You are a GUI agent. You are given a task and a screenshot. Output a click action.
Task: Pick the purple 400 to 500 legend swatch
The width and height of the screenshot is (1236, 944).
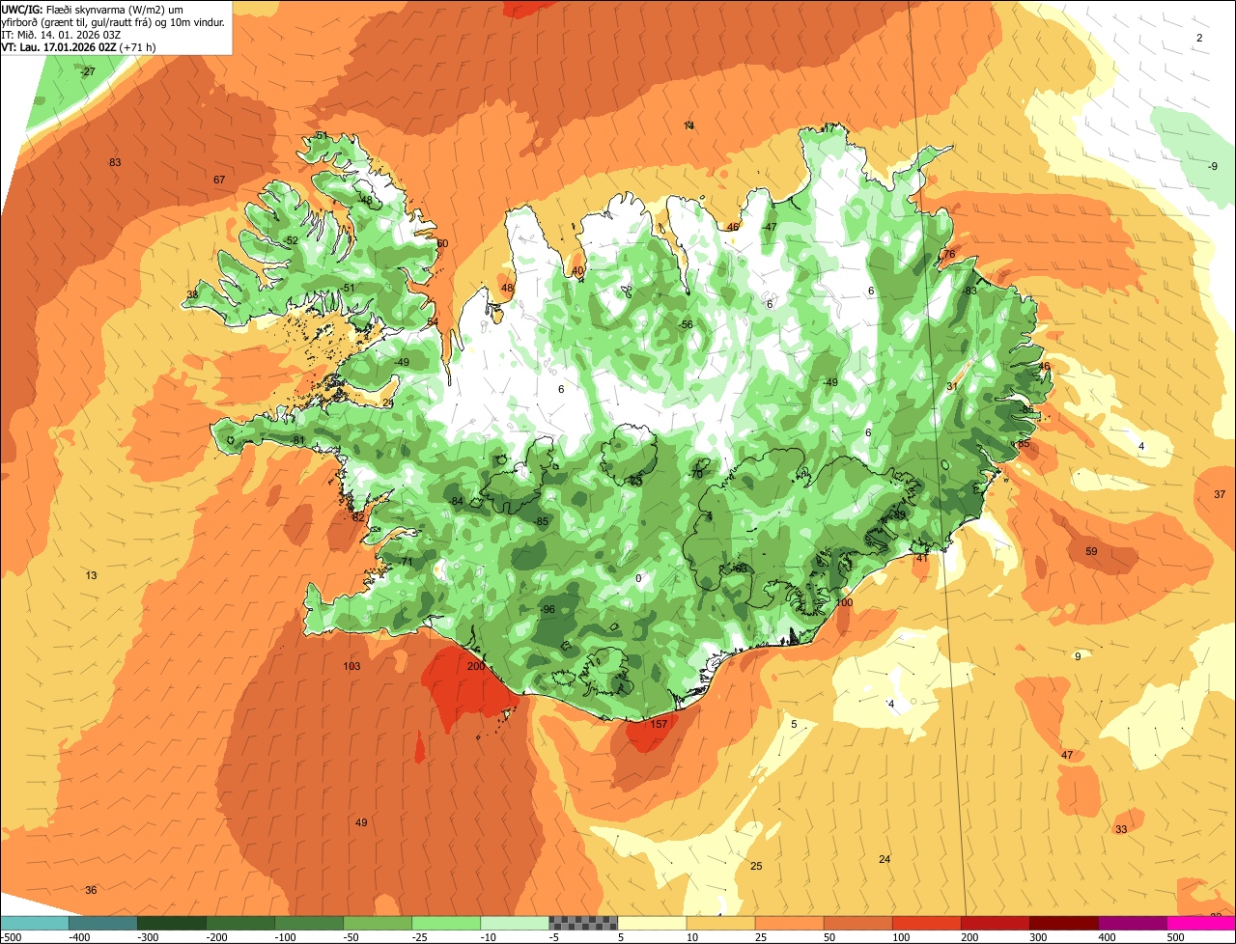click(x=1133, y=923)
